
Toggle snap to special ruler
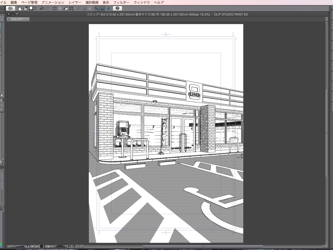click(102, 8)
